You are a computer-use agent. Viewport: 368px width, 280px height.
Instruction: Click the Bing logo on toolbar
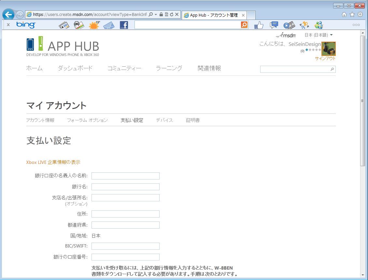click(26, 25)
